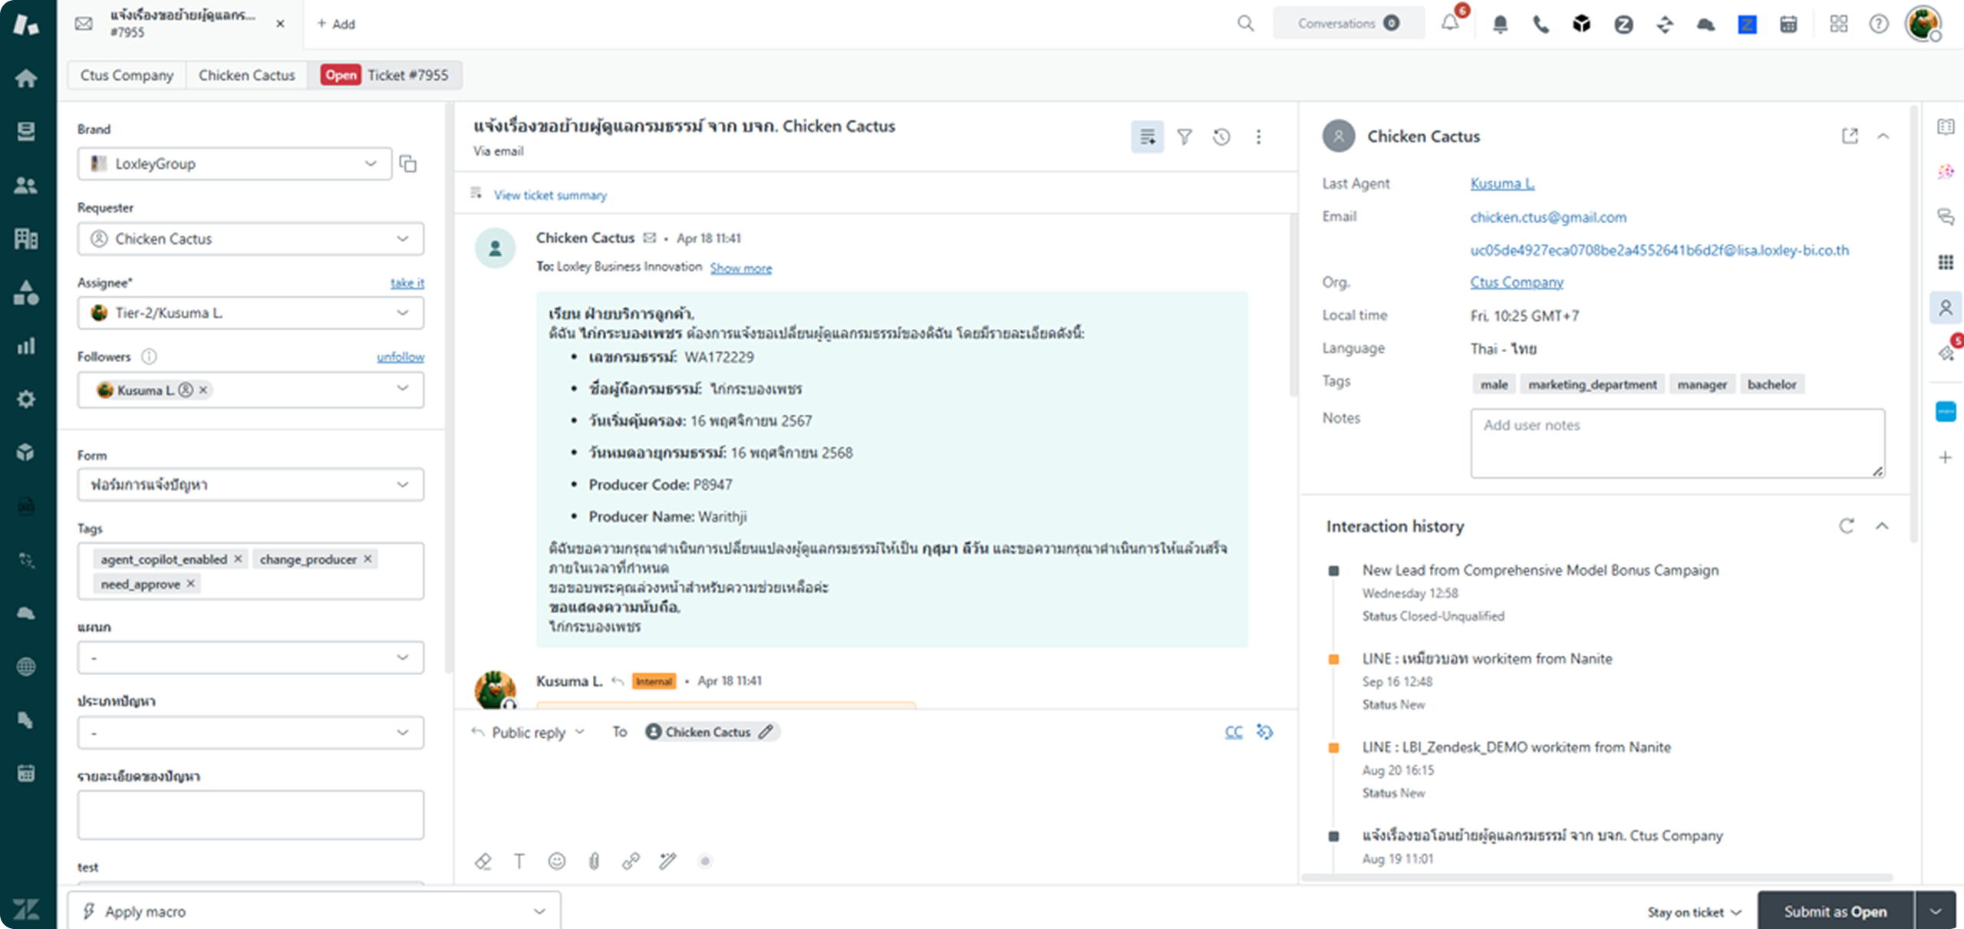The image size is (1964, 929).
Task: Open the phone call icon
Action: coord(1541,24)
